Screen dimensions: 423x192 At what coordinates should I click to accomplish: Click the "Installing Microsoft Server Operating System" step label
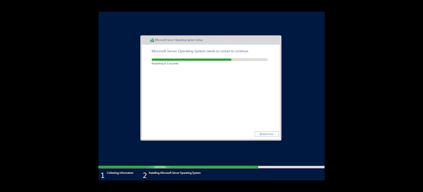[175, 173]
